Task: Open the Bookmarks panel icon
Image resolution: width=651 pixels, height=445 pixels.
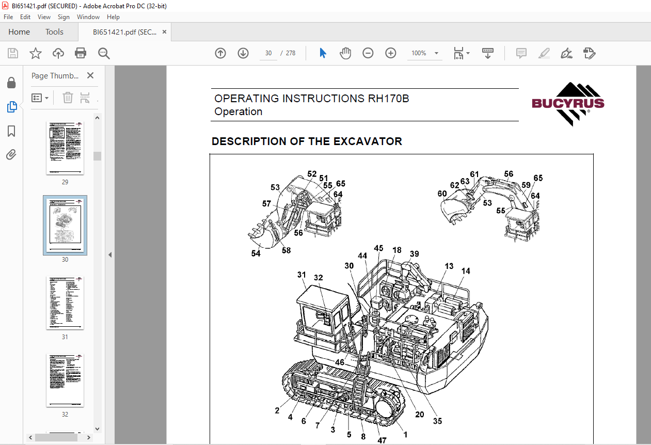Action: [x=11, y=131]
